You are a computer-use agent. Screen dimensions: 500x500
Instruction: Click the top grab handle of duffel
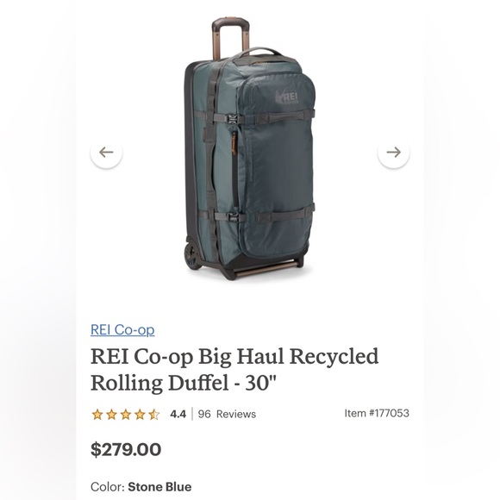pos(258,53)
